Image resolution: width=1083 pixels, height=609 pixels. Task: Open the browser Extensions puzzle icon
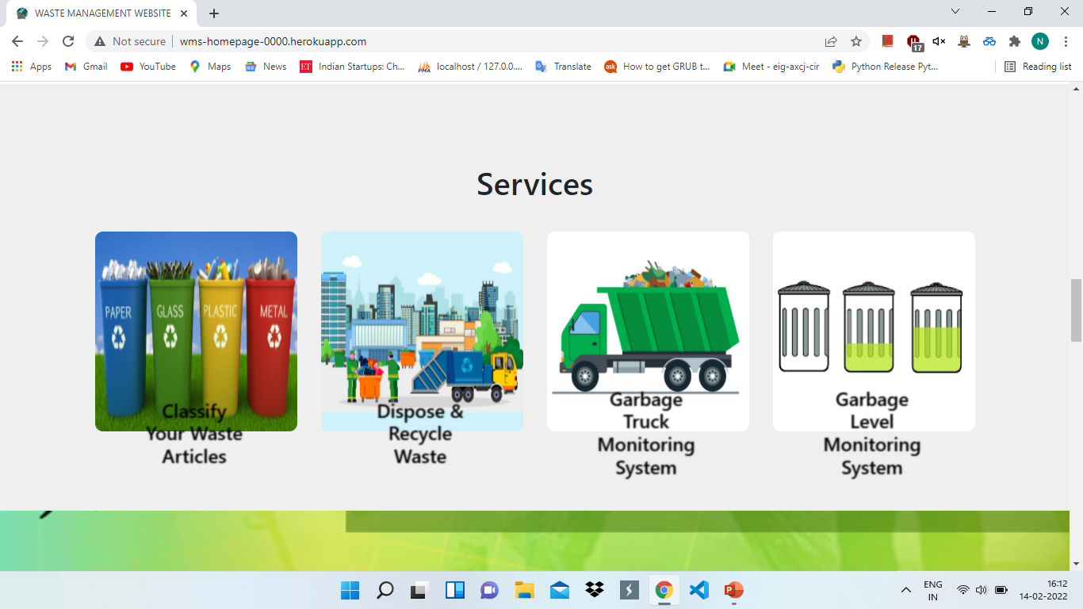[1015, 41]
